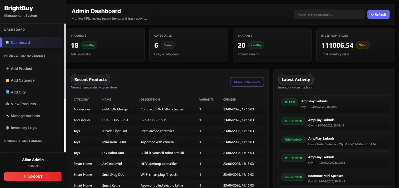Click the Recent Products heading pill
Viewport: 399px width, 188px height.
[90, 80]
